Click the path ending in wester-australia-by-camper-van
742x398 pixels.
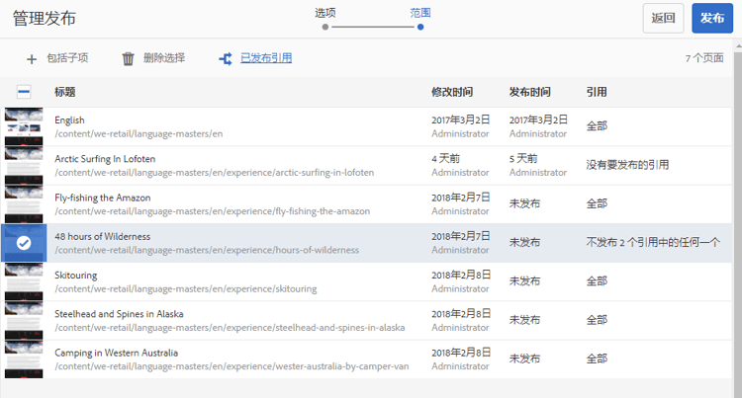click(232, 365)
